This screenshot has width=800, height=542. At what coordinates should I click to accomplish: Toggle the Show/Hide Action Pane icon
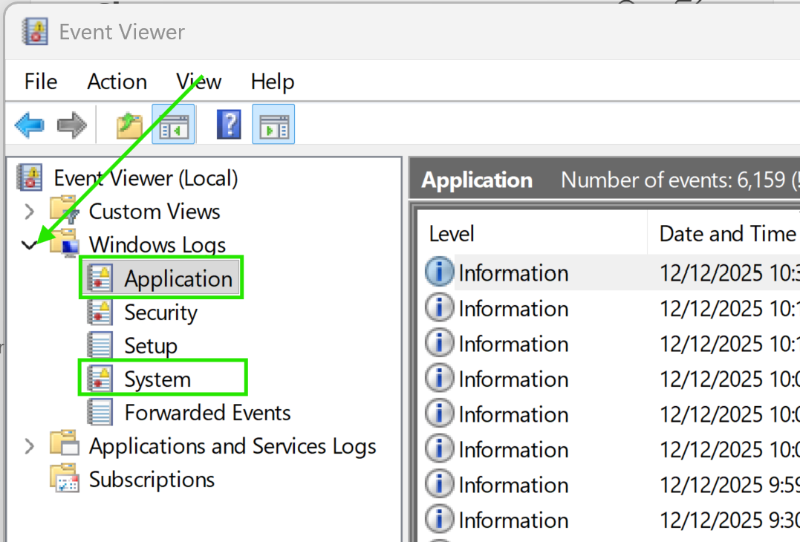pos(273,125)
